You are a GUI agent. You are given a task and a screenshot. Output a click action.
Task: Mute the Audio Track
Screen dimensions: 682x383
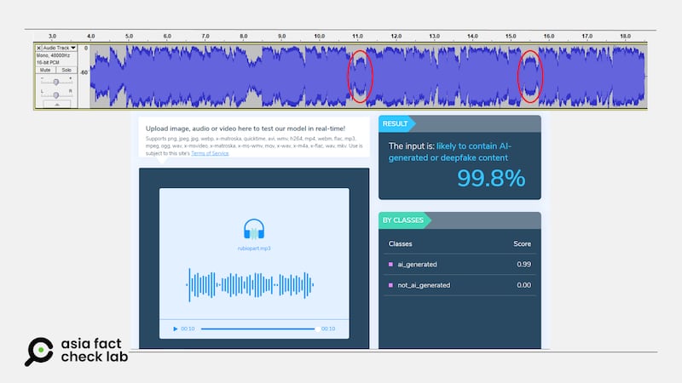pos(45,70)
